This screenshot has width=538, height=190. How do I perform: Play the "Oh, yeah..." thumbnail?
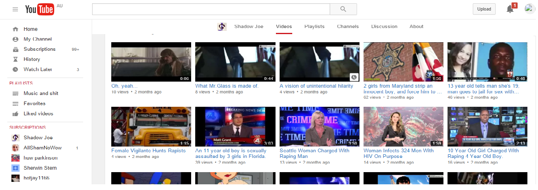151,62
